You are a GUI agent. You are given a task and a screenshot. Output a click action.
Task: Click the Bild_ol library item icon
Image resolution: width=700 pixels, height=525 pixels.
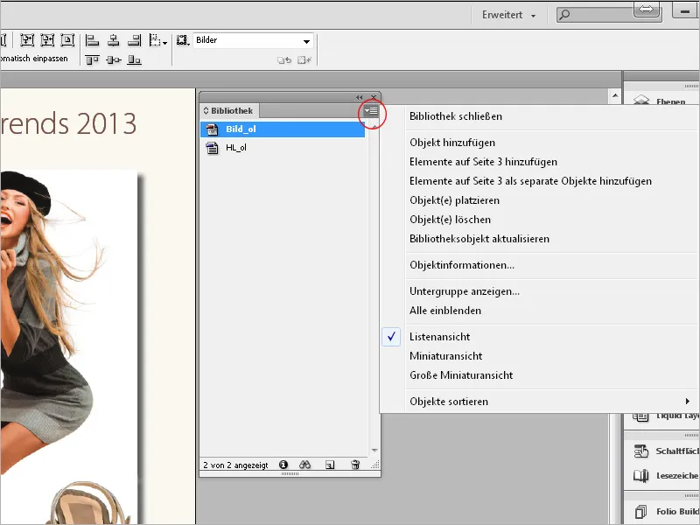[212, 129]
